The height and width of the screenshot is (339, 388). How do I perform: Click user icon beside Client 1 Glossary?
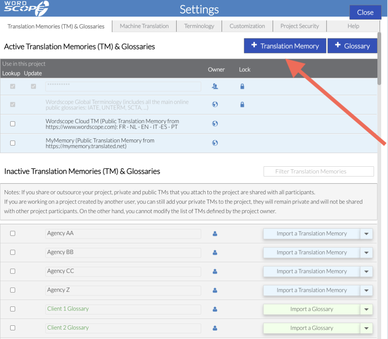coord(215,309)
